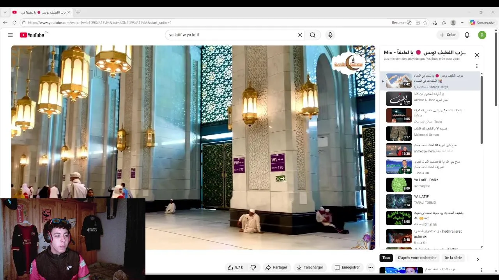The width and height of the screenshot is (499, 280).
Task: Click the browser address bar URL
Action: [x=99, y=23]
